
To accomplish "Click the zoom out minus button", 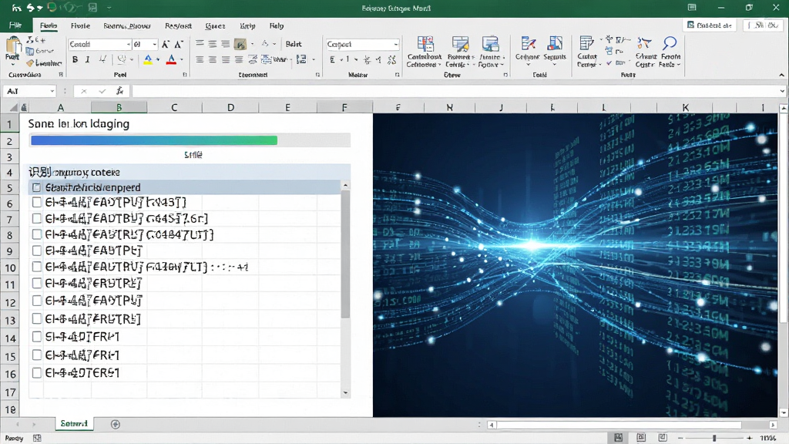I will [x=680, y=438].
